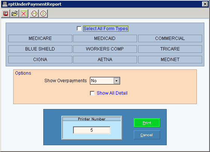Click the red X delete icon
This screenshot has height=152, width=210.
pyautogui.click(x=24, y=14)
